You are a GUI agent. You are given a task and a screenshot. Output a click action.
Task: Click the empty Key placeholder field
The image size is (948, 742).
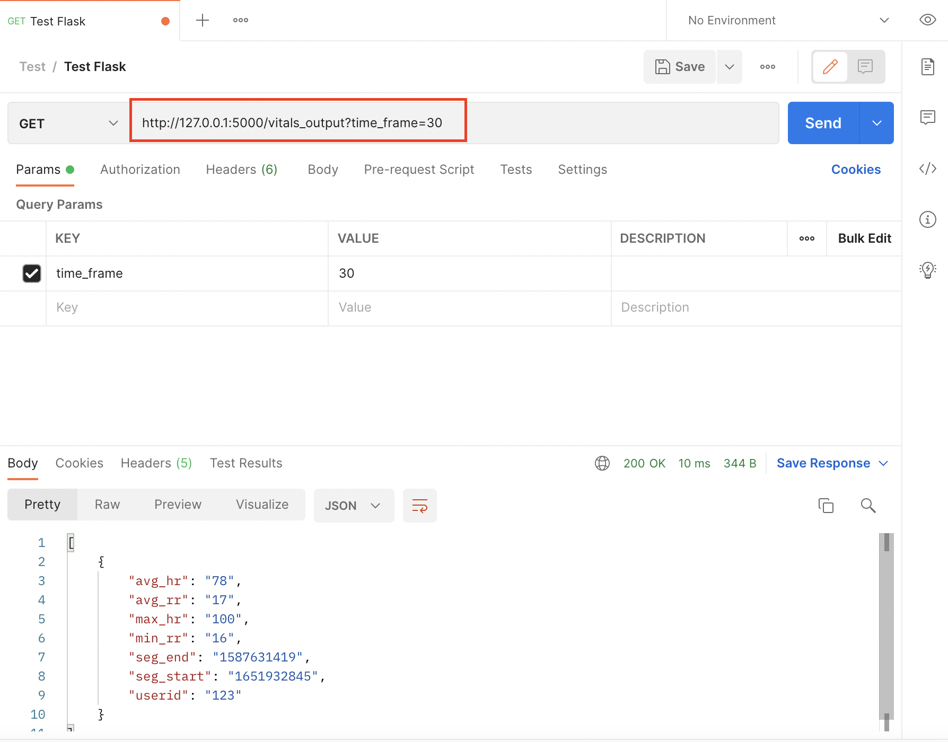(187, 308)
